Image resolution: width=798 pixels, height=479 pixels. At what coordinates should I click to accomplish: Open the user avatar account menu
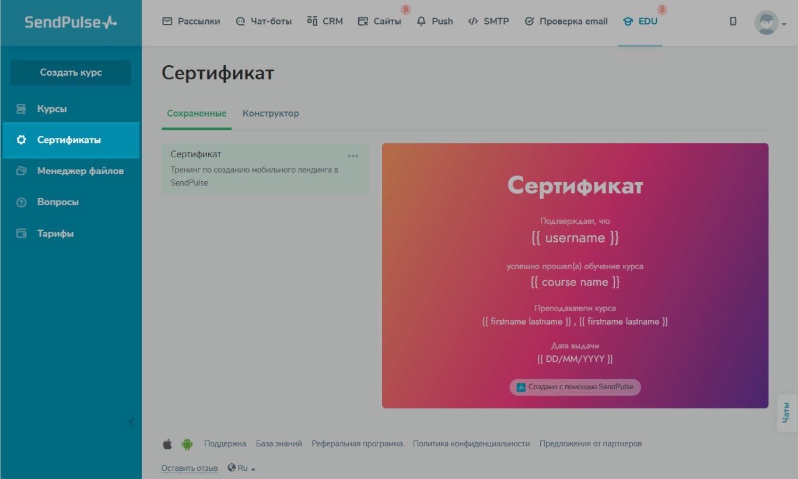(770, 23)
